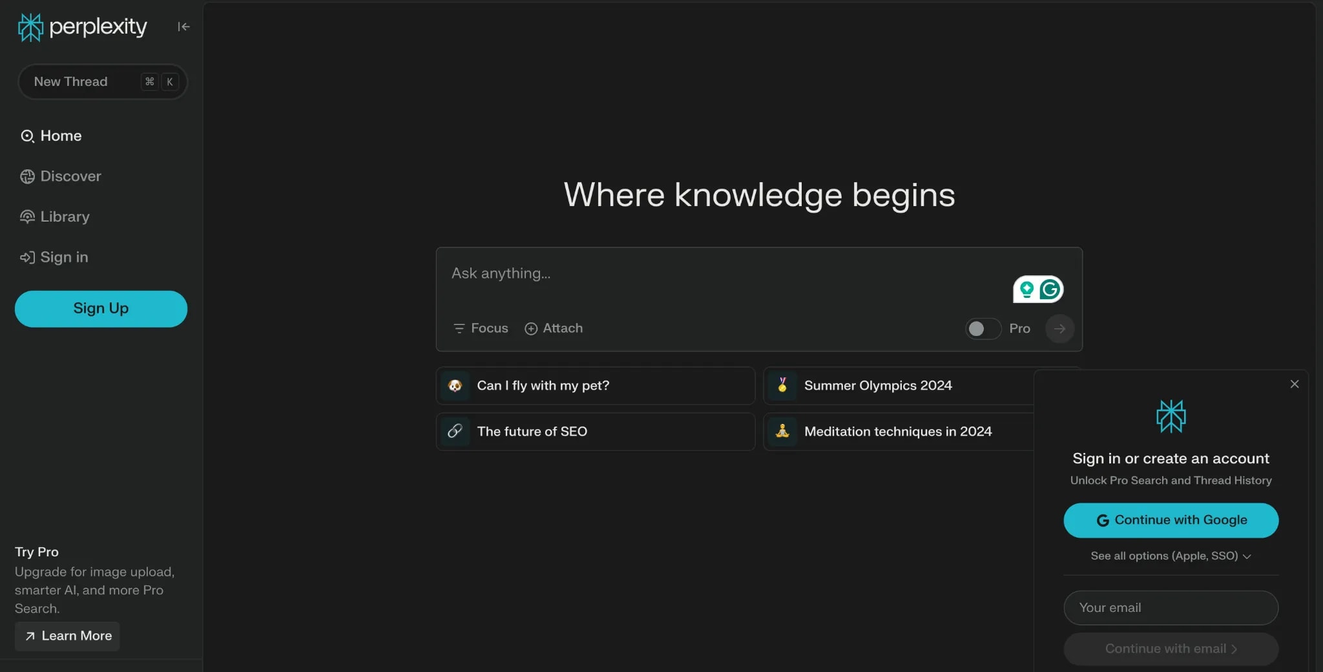Click the Library icon in the sidebar
The height and width of the screenshot is (672, 1323).
tap(27, 217)
